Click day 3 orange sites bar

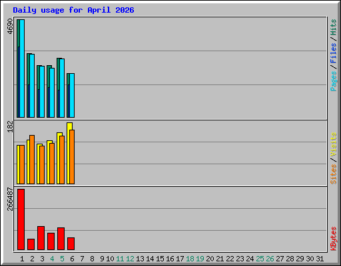(x=42, y=165)
